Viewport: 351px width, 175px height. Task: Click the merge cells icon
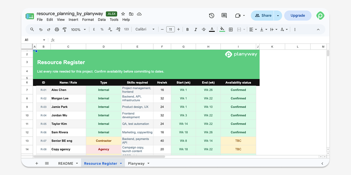coord(239,29)
